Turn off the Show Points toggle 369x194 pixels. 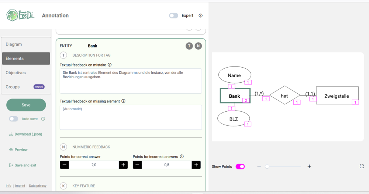240,166
